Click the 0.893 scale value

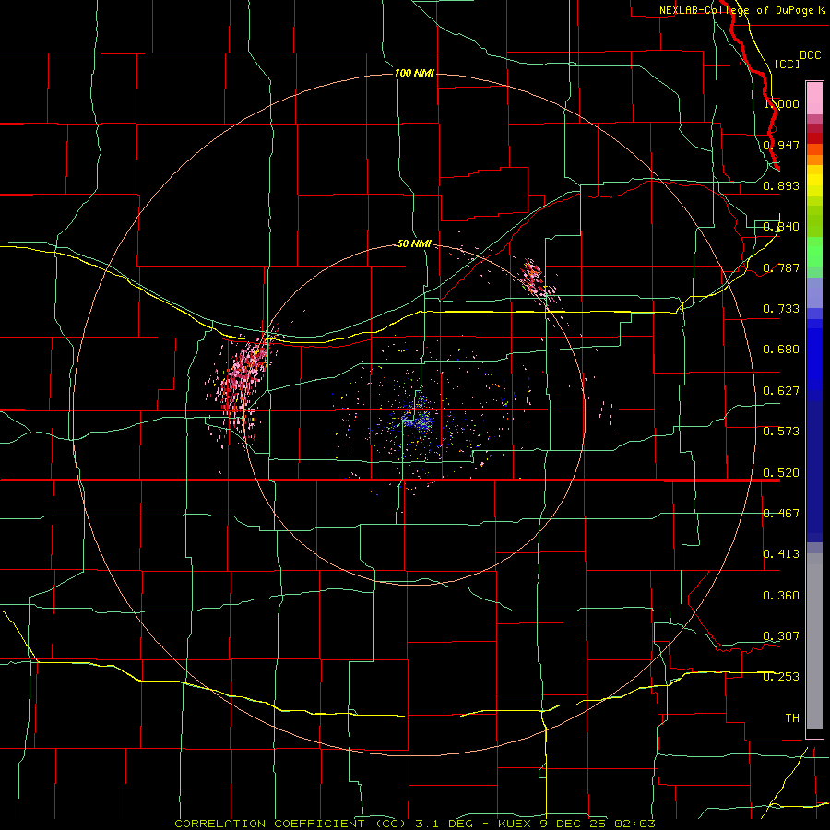pyautogui.click(x=781, y=185)
